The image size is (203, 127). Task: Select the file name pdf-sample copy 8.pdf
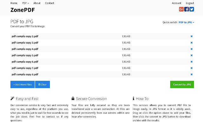point(25,74)
